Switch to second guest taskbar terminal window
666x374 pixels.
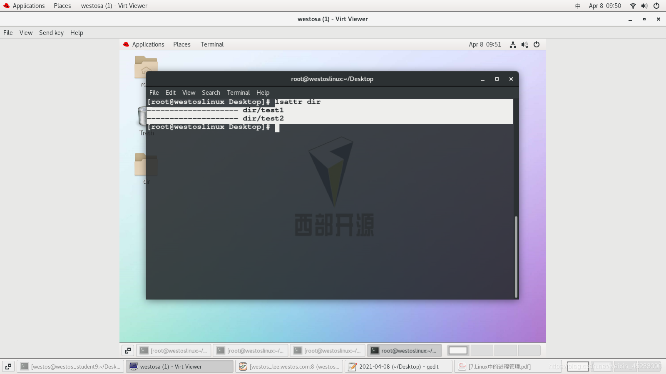(251, 351)
